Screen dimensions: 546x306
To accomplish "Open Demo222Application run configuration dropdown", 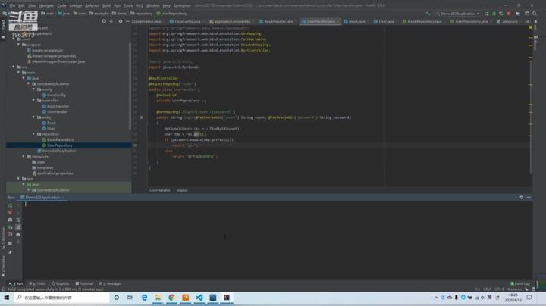I will pyautogui.click(x=457, y=14).
